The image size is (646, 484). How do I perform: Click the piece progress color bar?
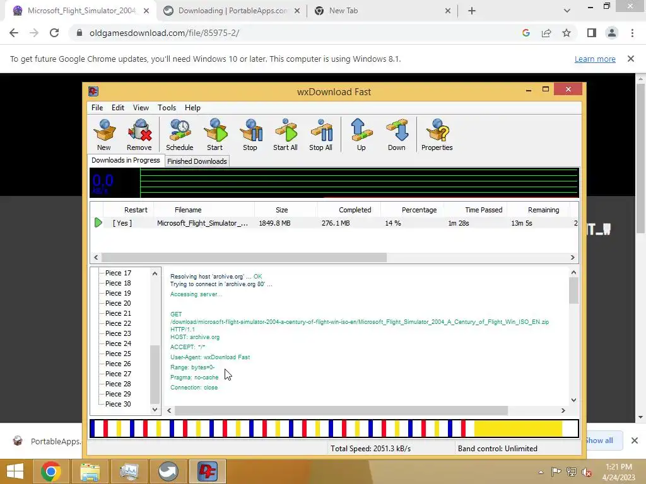tap(334, 429)
